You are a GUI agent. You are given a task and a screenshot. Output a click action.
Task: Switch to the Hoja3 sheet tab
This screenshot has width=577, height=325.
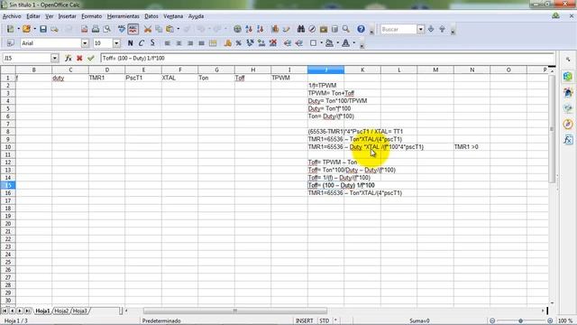(x=80, y=311)
